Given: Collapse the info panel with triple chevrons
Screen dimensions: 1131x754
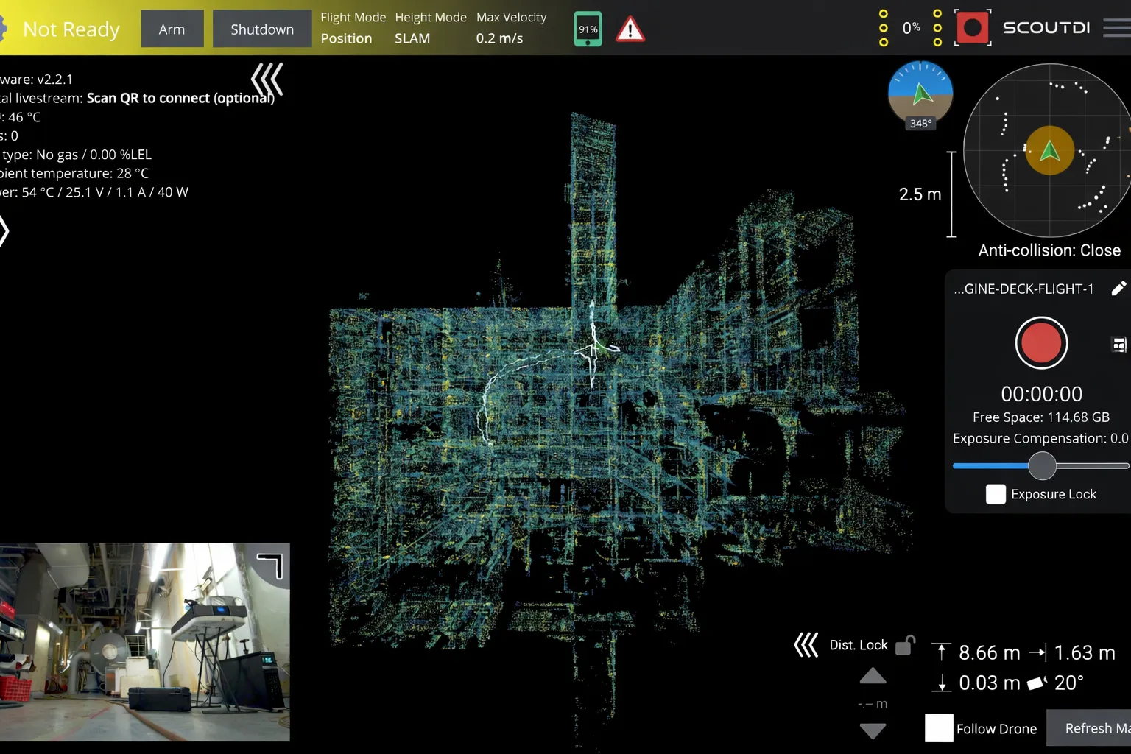Looking at the screenshot, I should point(267,79).
